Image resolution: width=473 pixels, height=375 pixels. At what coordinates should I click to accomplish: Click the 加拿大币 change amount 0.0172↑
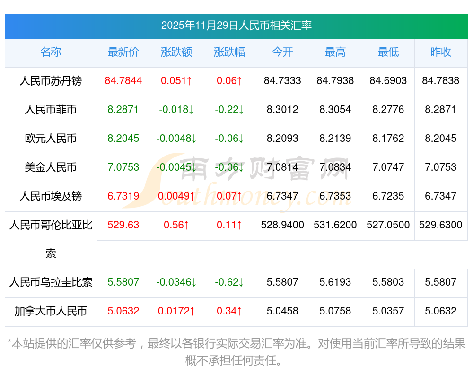point(176,311)
